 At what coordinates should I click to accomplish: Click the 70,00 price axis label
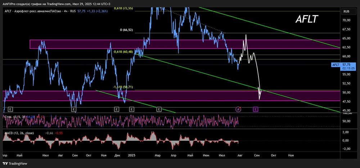(x=346, y=20)
